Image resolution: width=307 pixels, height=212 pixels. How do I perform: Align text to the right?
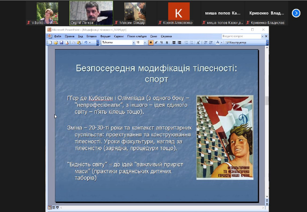pos(179,42)
